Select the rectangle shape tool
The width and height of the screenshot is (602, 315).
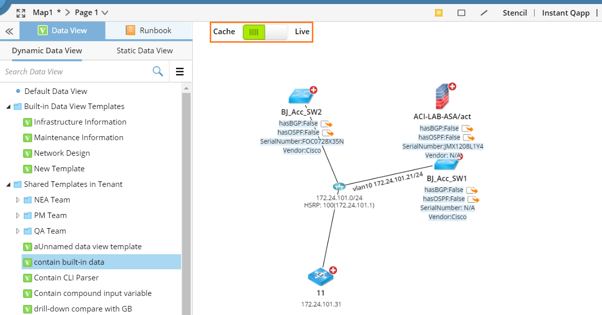pos(462,13)
